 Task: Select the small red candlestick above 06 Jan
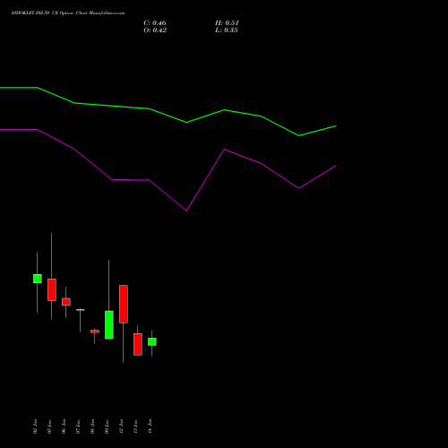coord(66,302)
